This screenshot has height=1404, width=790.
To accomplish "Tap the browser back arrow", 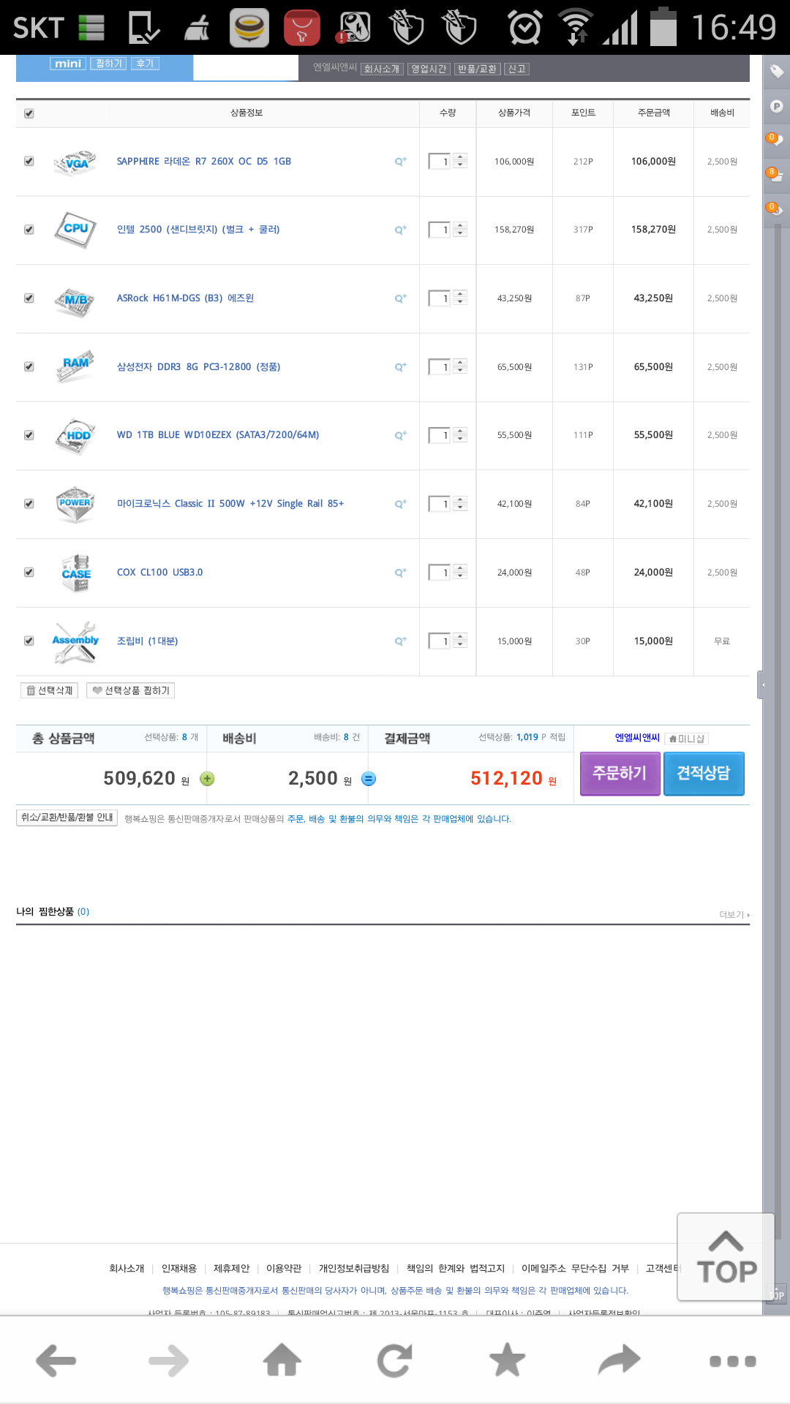I will coord(56,1361).
